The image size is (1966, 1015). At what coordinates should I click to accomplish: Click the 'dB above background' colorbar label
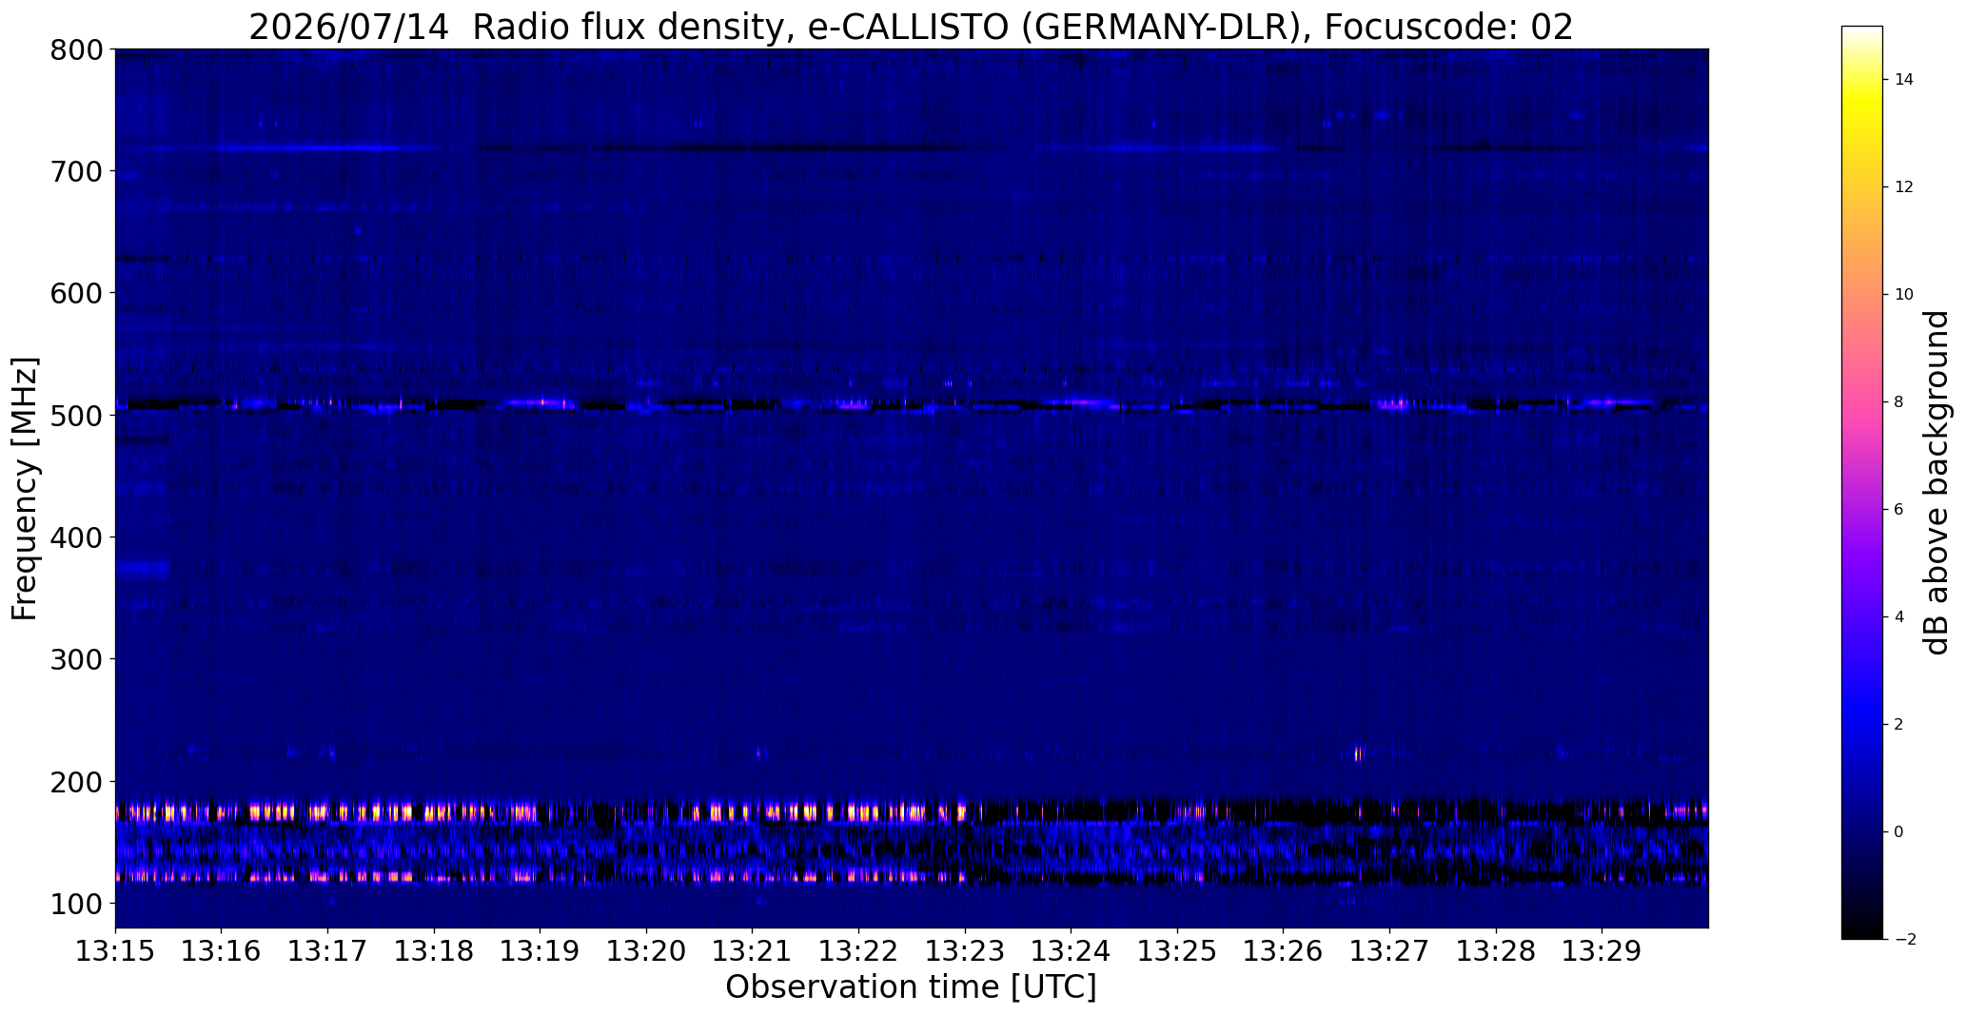tap(1937, 482)
